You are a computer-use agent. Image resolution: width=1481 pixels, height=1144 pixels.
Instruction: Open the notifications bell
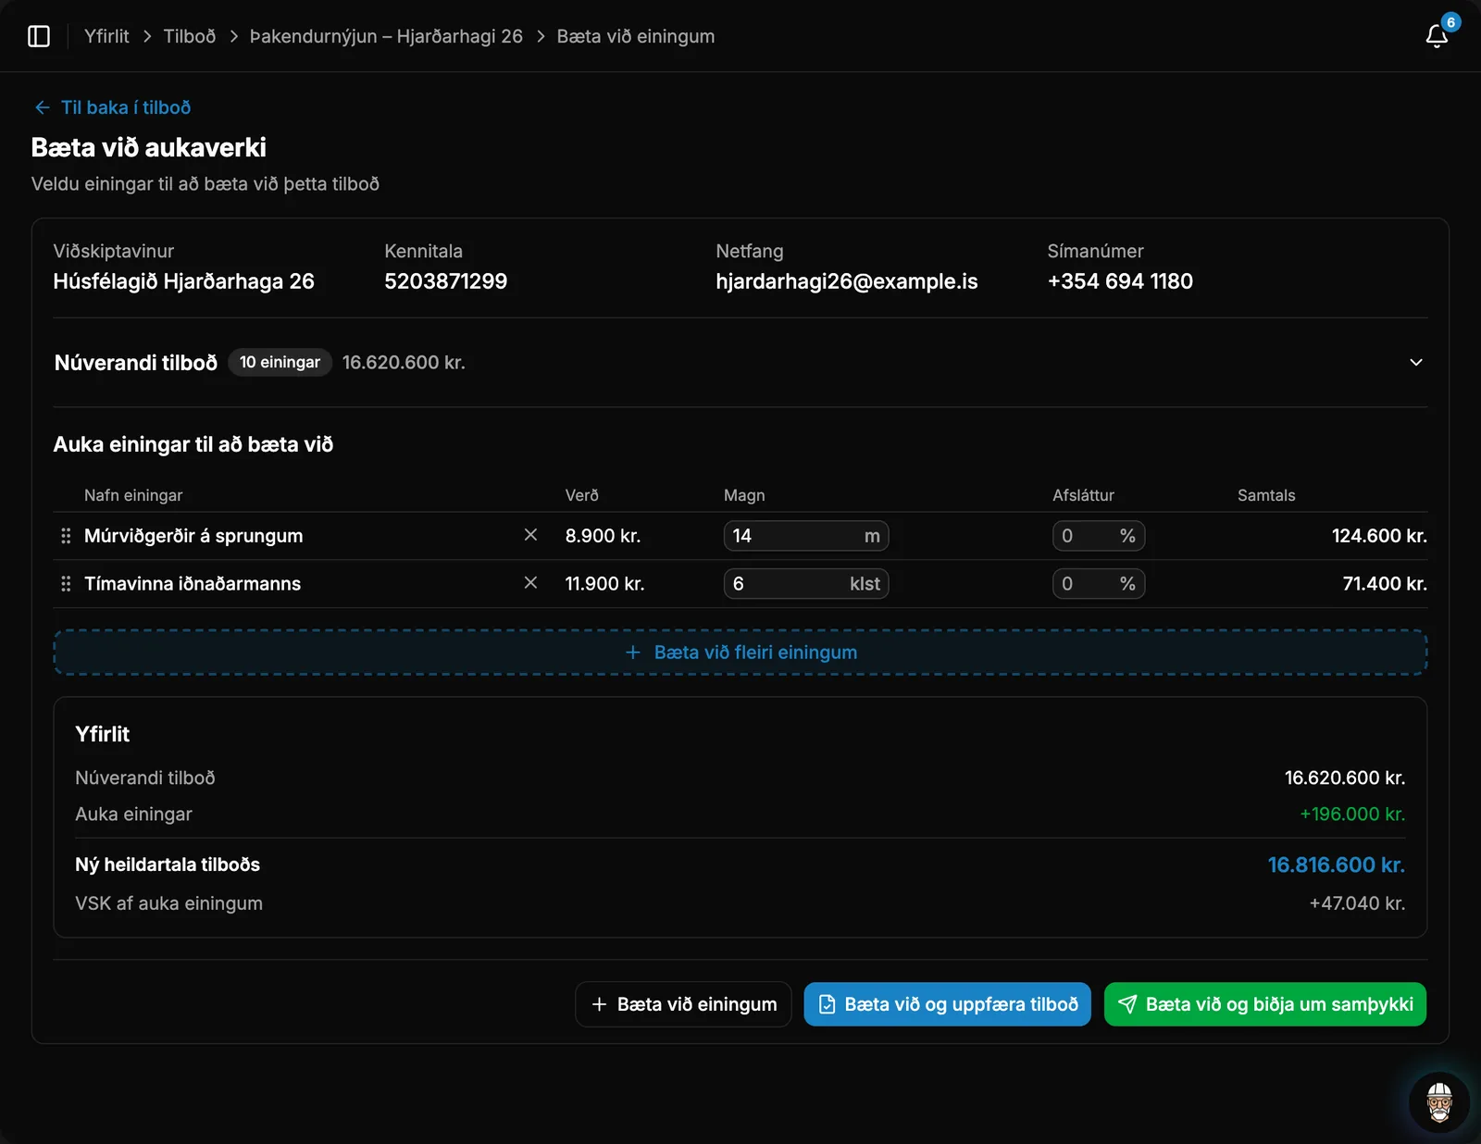[x=1437, y=36]
